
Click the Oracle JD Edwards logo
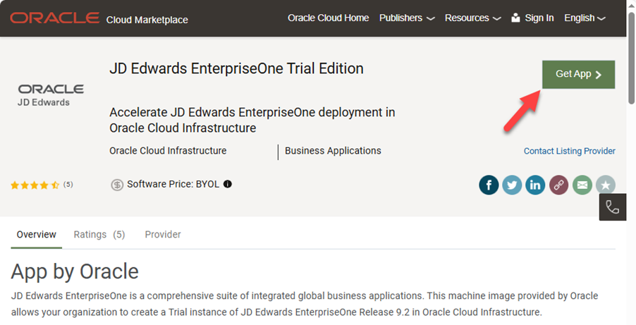(51, 95)
